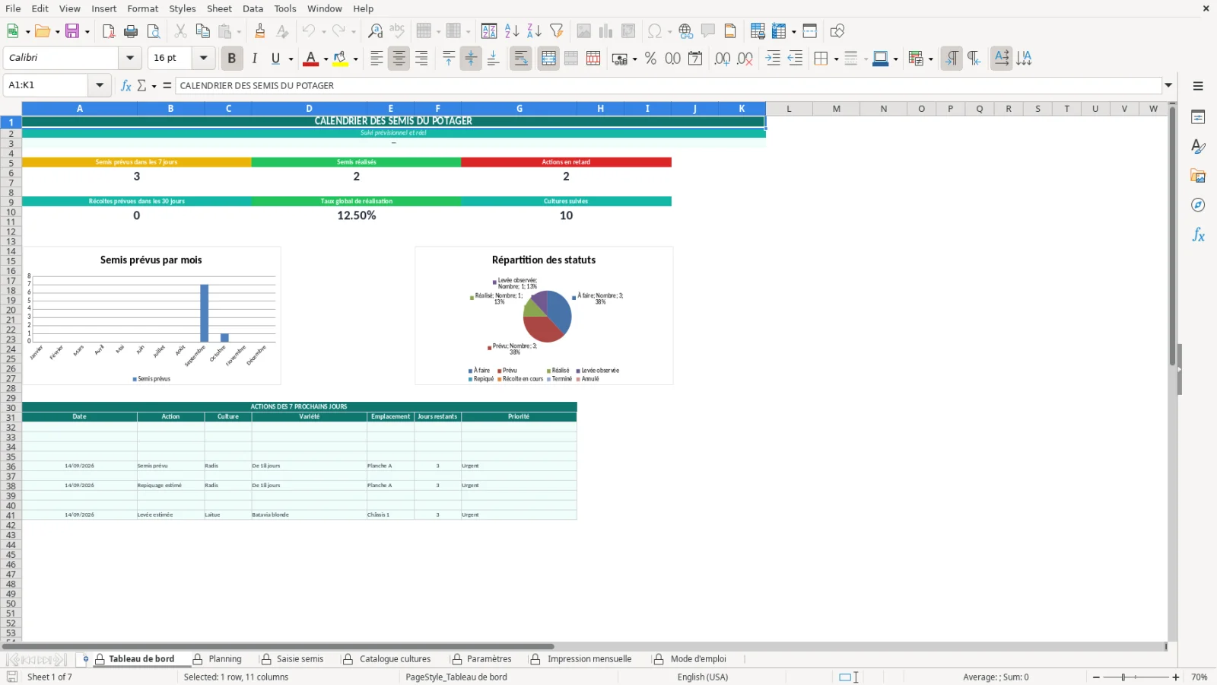
Task: Click the AutoFilter funnel icon
Action: (557, 31)
